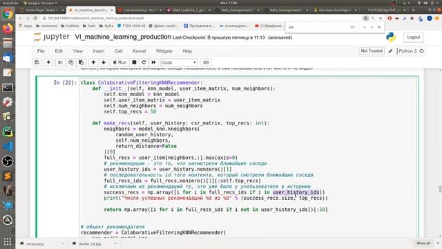Move selected cell down

pos(104,62)
